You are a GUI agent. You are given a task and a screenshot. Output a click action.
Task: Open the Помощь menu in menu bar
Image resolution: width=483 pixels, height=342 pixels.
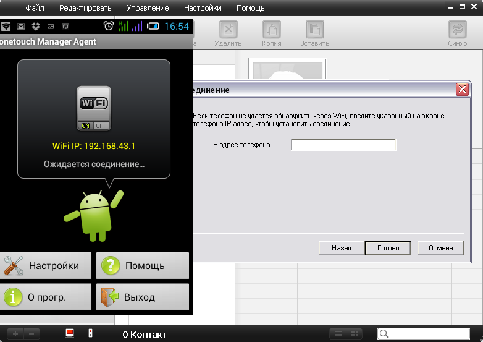coord(250,7)
